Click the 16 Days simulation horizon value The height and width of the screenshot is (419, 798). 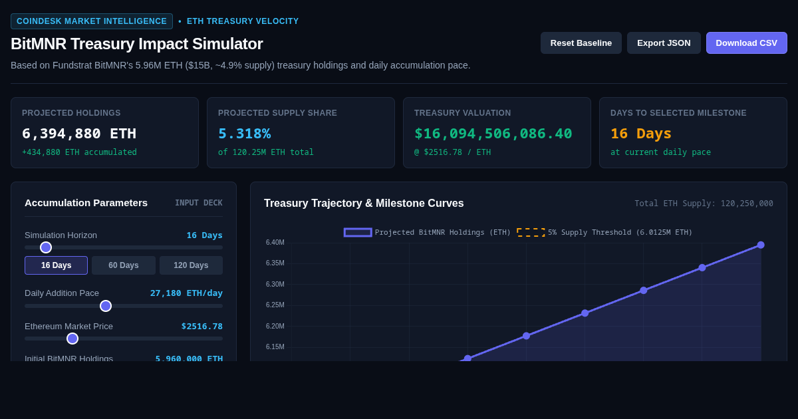[205, 235]
